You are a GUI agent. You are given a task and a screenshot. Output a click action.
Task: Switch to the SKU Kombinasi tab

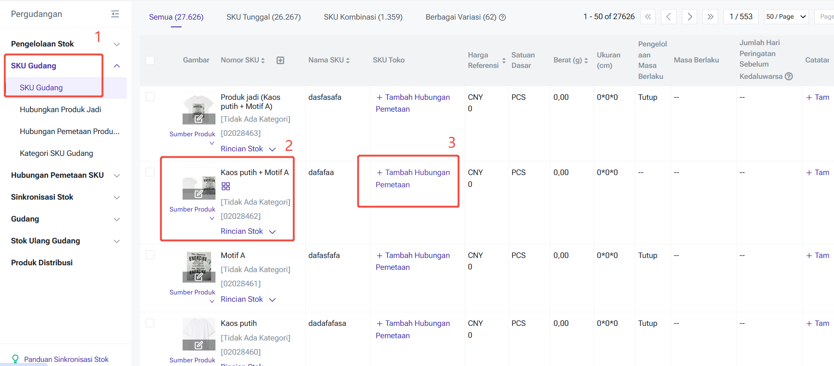click(x=363, y=17)
